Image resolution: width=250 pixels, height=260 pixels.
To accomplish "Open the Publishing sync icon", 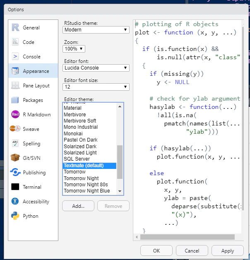I will tap(15, 172).
